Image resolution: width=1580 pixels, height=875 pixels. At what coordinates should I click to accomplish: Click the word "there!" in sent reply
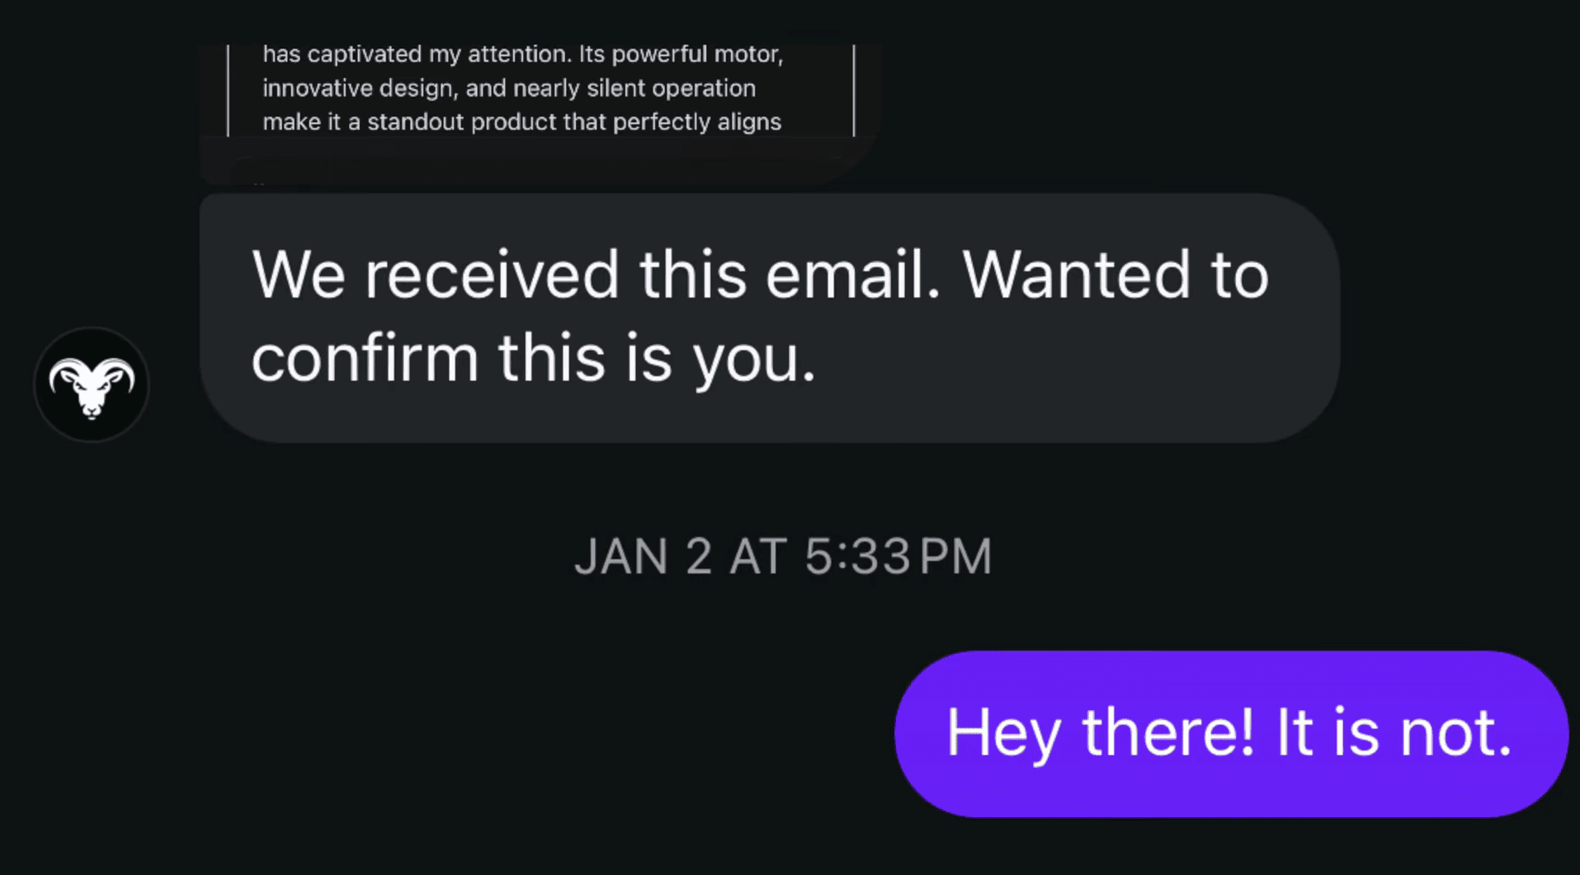click(x=1167, y=732)
